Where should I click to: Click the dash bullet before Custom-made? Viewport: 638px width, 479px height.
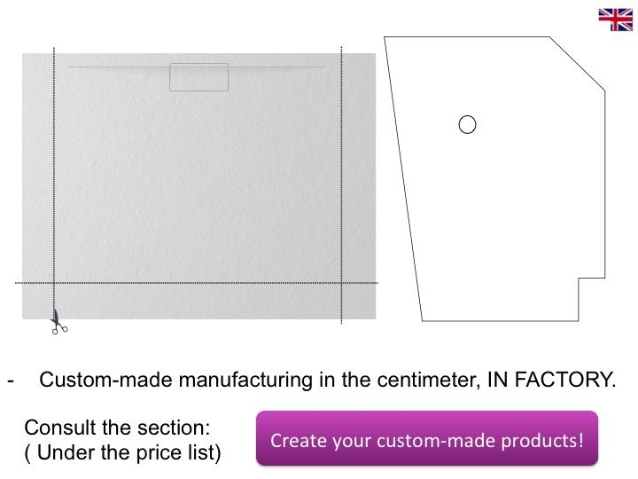pyautogui.click(x=11, y=381)
